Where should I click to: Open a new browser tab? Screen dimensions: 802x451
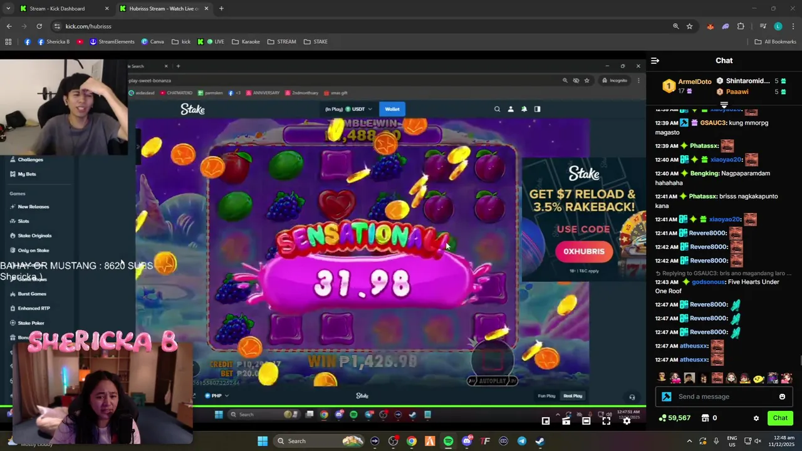(221, 9)
